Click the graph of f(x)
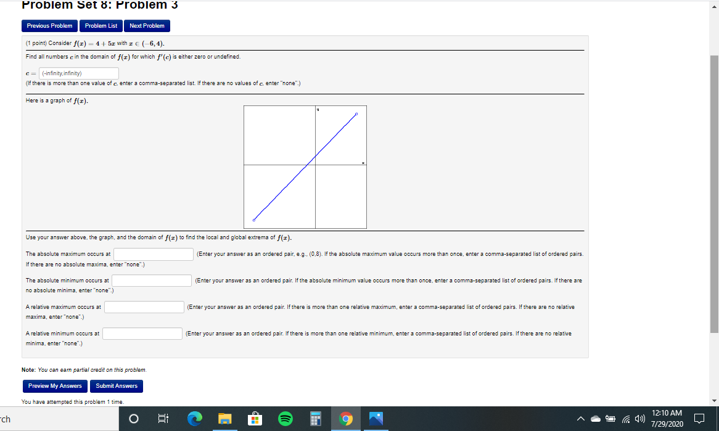 point(305,167)
